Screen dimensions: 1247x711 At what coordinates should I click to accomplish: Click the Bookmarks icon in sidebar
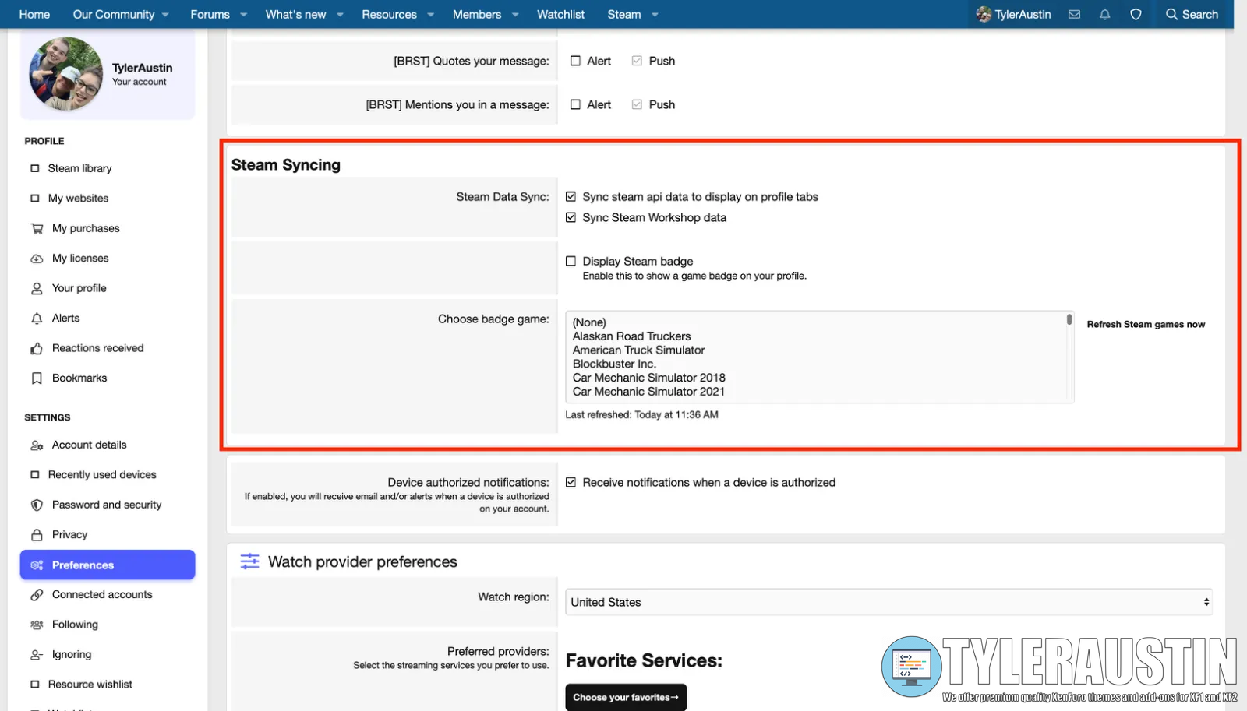pyautogui.click(x=37, y=378)
